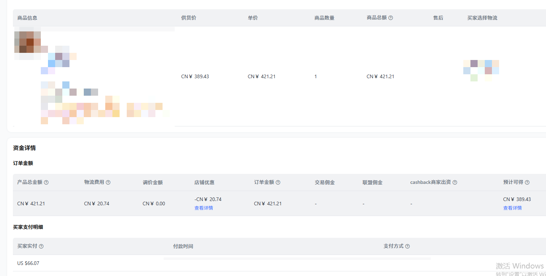Click 查看详情 link under 预计可得 amount
546x276 pixels.
[512, 208]
